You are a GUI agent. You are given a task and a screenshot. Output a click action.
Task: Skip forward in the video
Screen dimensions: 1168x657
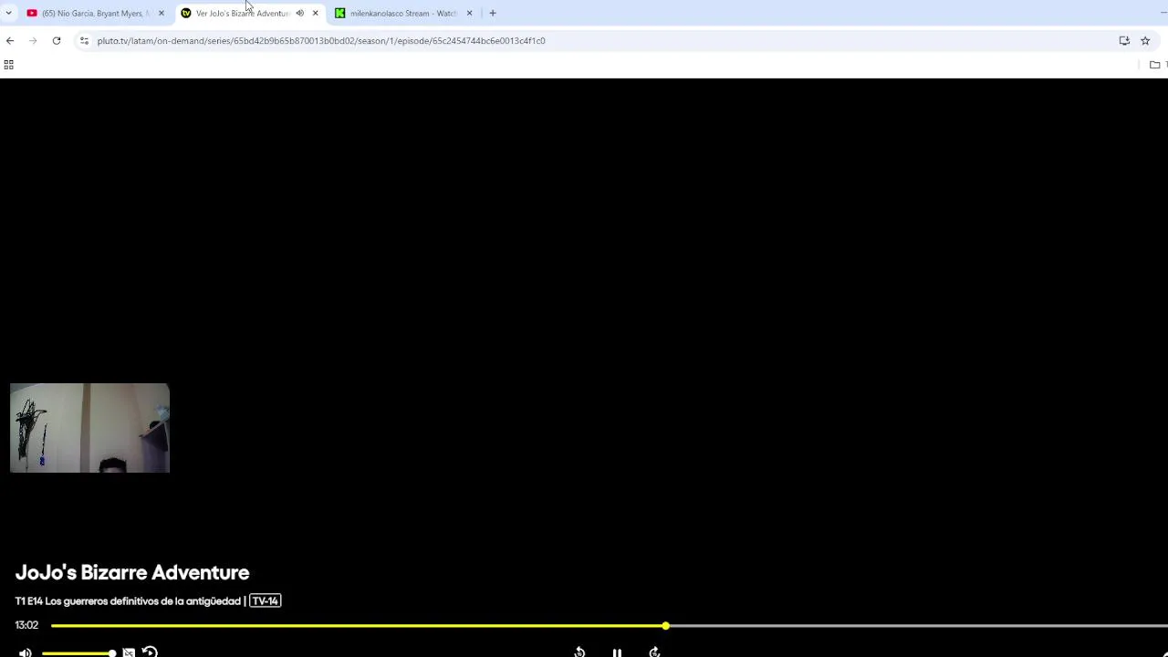click(x=654, y=652)
